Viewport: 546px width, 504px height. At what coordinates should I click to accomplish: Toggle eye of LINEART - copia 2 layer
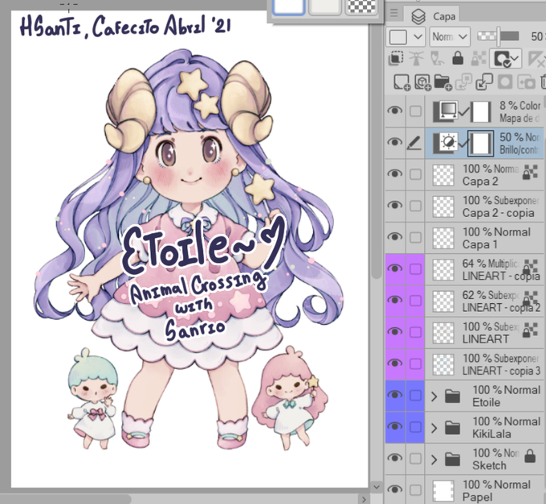point(394,300)
